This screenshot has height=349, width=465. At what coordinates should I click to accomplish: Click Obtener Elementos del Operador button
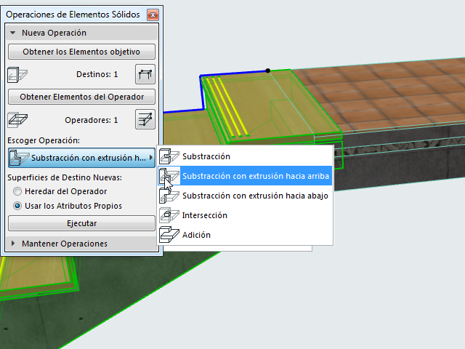[81, 97]
